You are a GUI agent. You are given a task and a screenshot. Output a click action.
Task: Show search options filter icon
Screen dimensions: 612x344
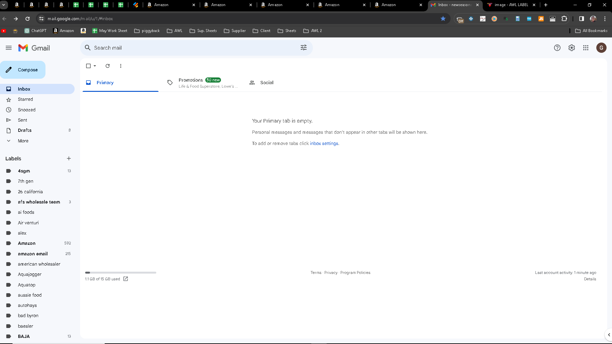tap(304, 48)
